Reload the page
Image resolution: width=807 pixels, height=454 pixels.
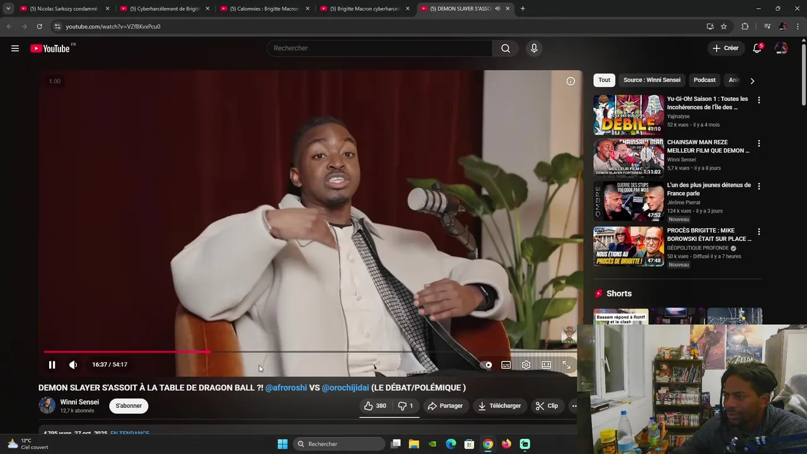point(39,26)
